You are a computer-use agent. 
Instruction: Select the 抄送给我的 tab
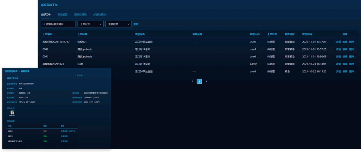pos(100,14)
